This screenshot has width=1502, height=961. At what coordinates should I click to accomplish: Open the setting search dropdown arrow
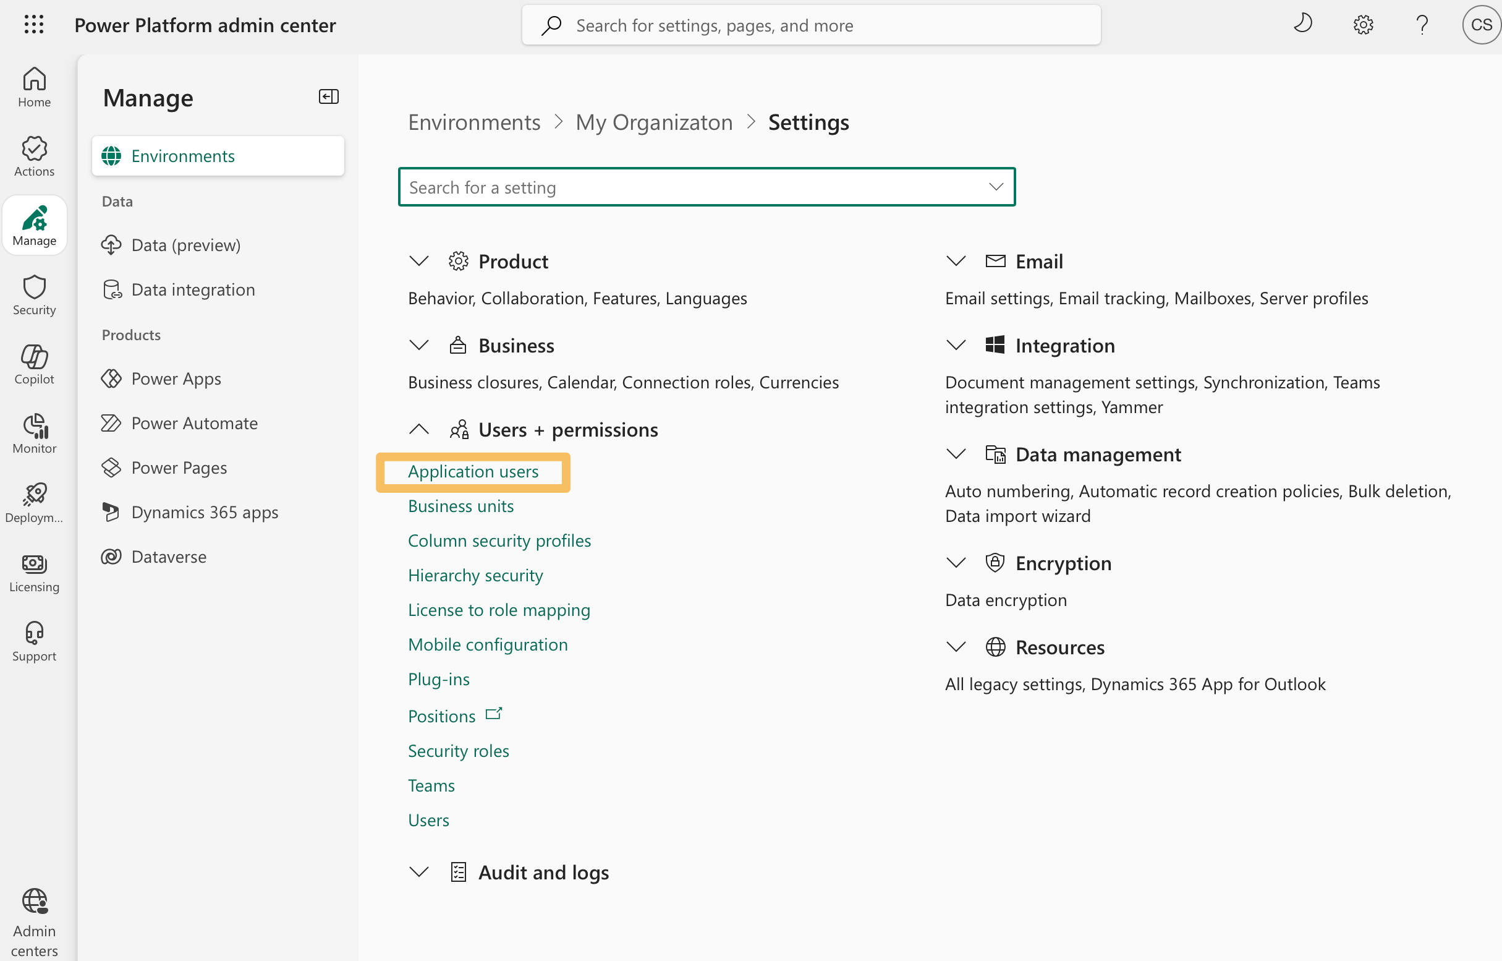(996, 187)
